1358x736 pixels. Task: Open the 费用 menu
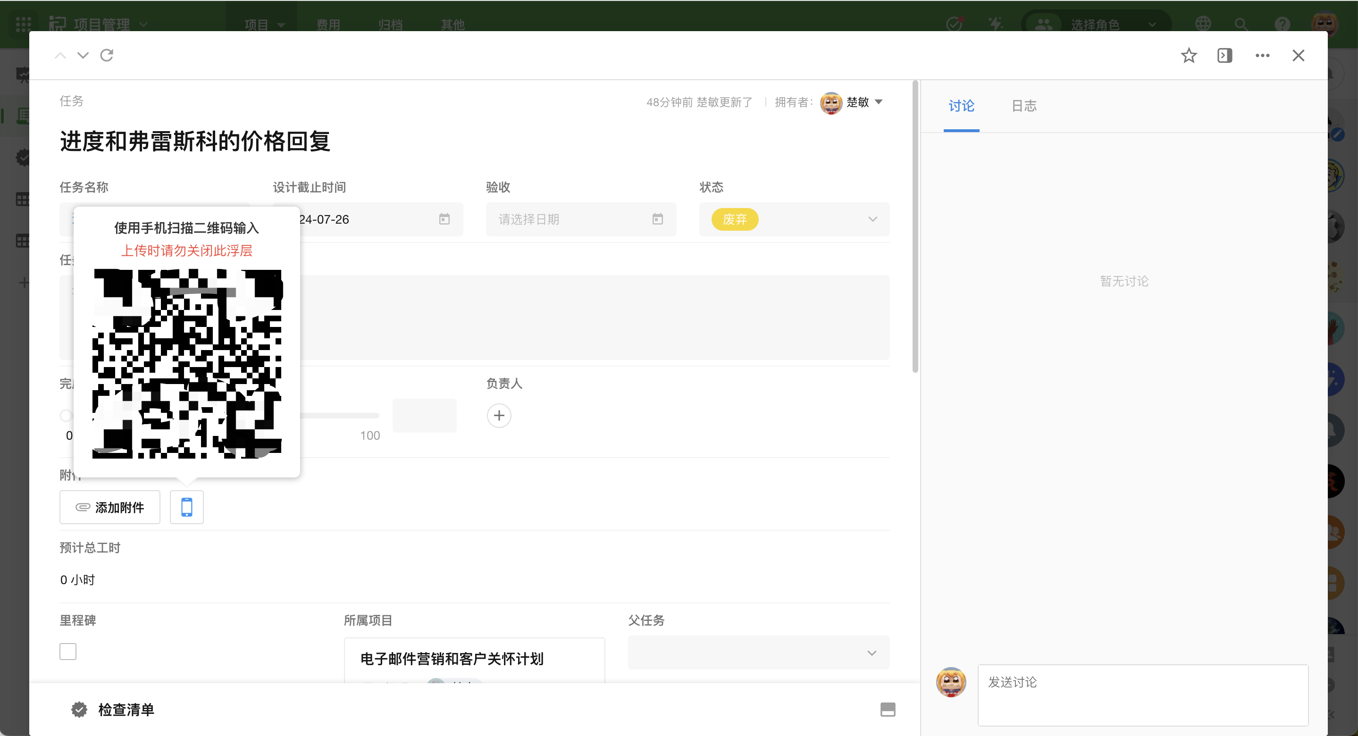[328, 24]
